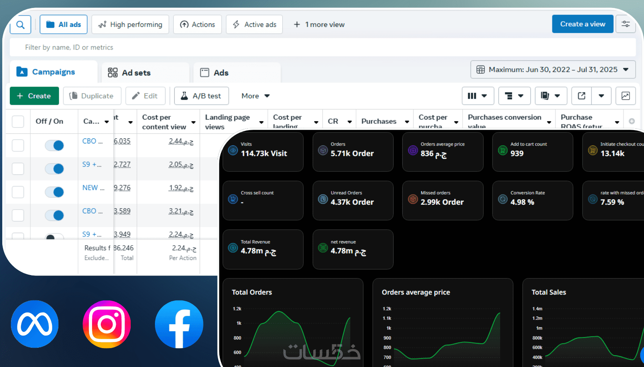This screenshot has height=367, width=644.
Task: Expand the More dropdown menu
Action: (x=256, y=96)
